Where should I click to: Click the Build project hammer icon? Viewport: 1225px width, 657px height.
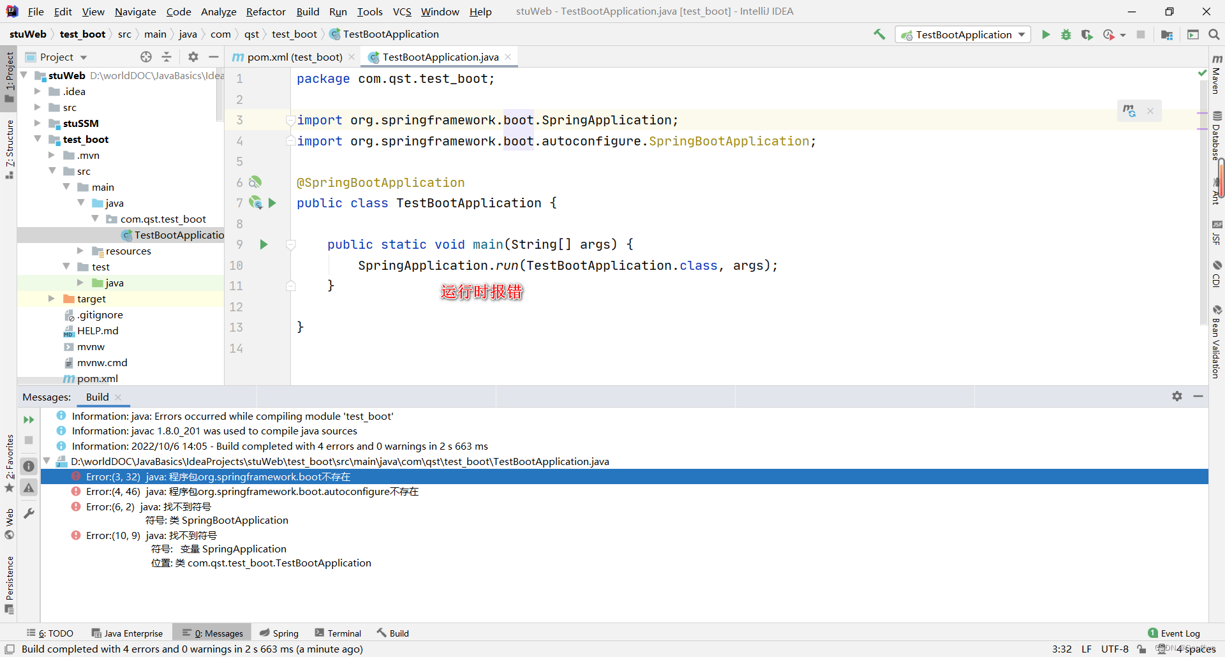[879, 34]
